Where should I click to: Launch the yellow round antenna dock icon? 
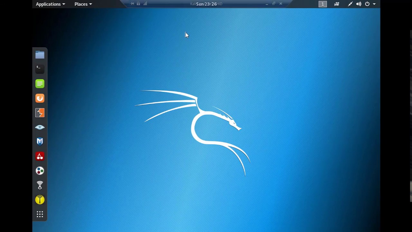coord(40,200)
